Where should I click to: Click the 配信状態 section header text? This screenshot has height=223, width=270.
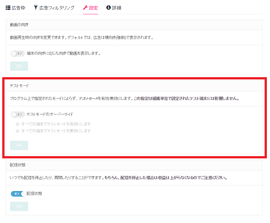pyautogui.click(x=18, y=165)
